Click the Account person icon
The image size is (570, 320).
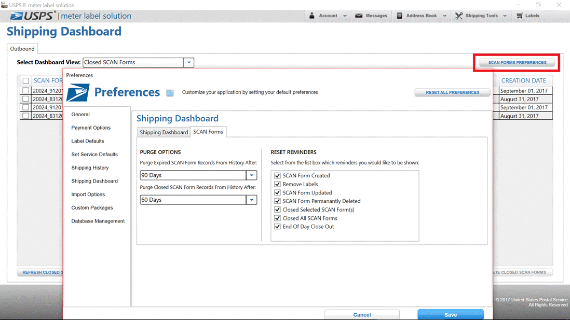pyautogui.click(x=312, y=16)
